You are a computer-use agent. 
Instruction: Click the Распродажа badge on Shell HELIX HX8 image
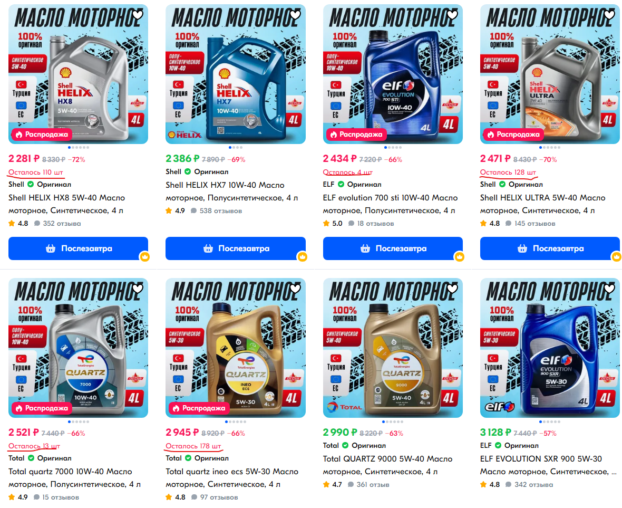tap(42, 135)
